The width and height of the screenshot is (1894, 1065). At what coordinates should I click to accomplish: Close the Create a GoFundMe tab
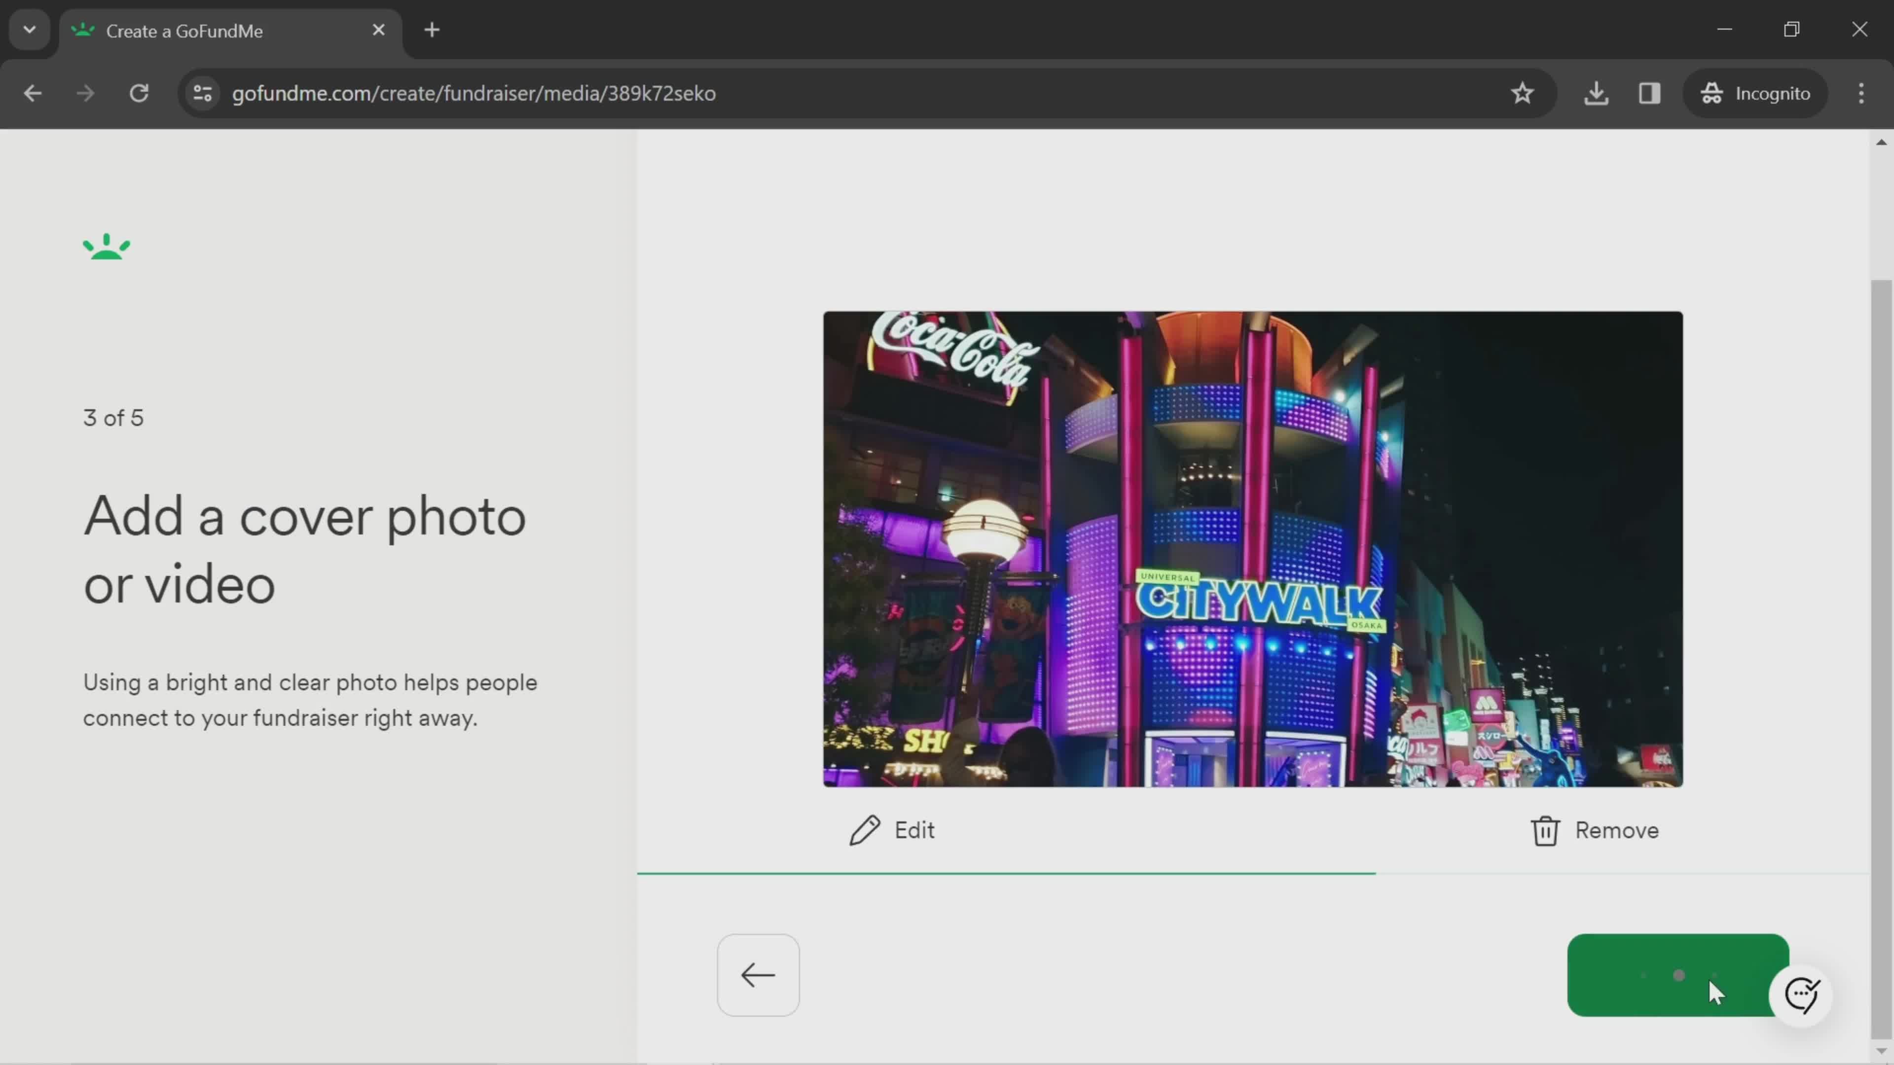click(x=379, y=30)
